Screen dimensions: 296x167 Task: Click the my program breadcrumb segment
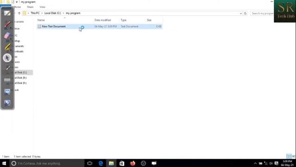73,13
